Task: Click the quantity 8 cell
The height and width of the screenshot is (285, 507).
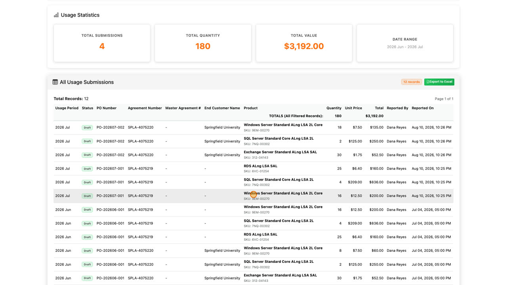Action: point(341,251)
